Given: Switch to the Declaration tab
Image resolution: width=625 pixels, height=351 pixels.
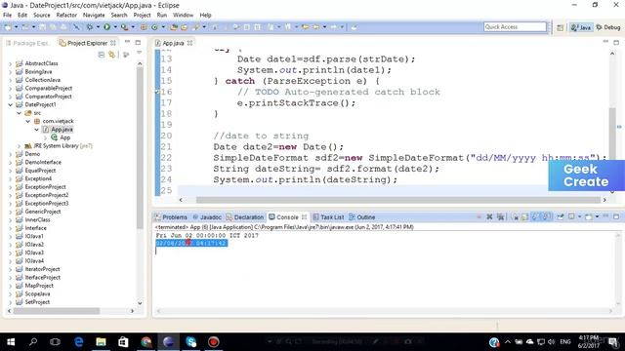Looking at the screenshot, I should pos(245,217).
